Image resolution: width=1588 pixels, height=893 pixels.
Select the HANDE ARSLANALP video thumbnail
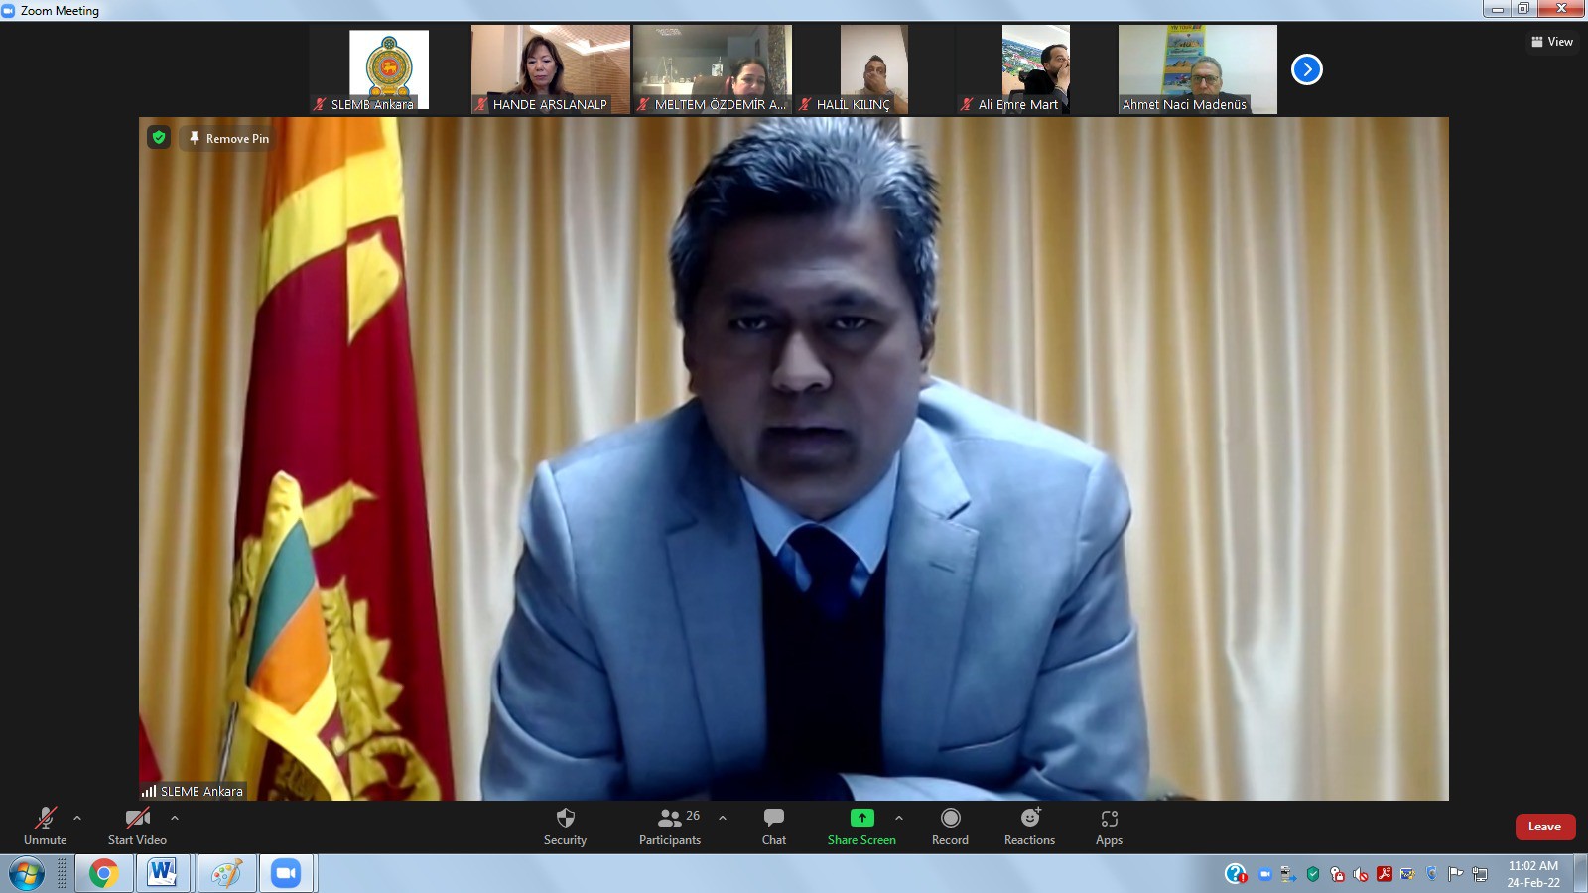(551, 69)
